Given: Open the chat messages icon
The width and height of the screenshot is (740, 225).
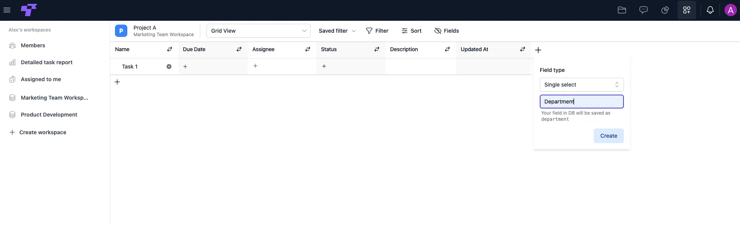Looking at the screenshot, I should [x=643, y=10].
